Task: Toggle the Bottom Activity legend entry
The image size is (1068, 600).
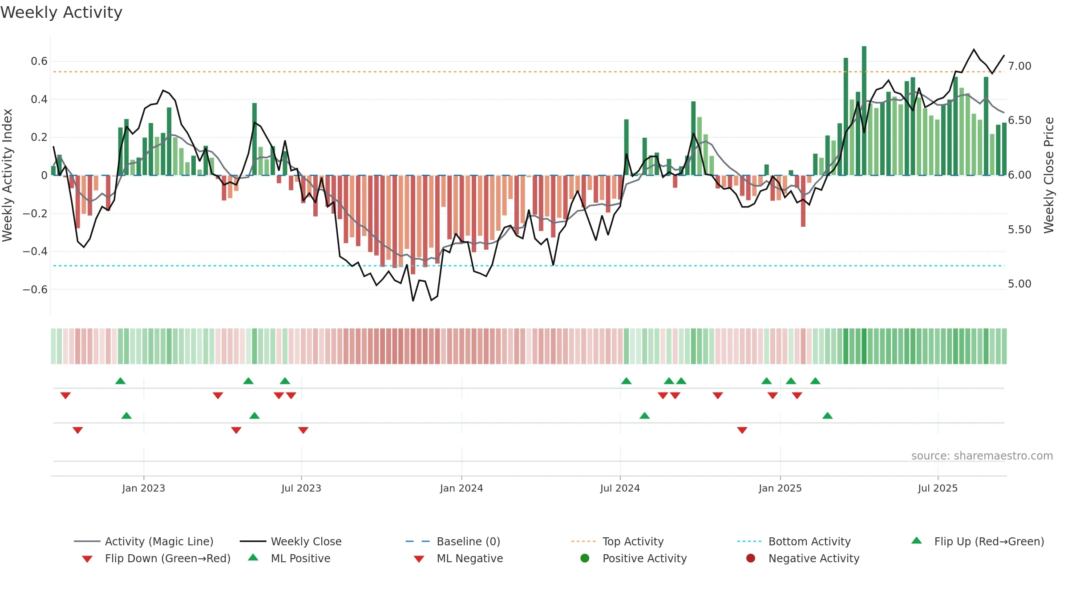Action: click(x=794, y=541)
